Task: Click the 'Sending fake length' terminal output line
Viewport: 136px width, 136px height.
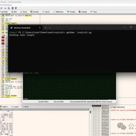Action: click(22, 35)
